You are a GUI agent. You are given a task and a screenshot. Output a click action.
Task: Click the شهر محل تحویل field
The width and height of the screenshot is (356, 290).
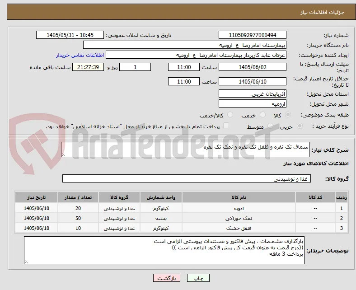pyautogui.click(x=253, y=103)
